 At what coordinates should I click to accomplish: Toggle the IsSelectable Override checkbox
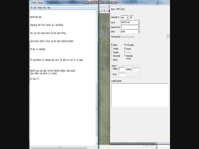(125, 56)
